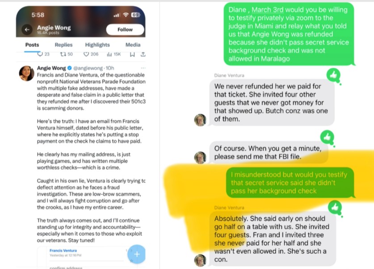The width and height of the screenshot is (374, 269).
Task: Tap thumbs-up reaction on refund message
Action: (333, 76)
